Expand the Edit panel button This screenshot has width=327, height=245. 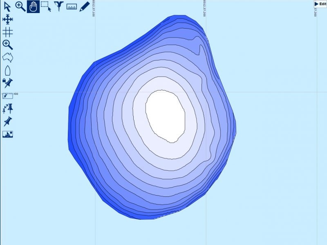(x=320, y=4)
